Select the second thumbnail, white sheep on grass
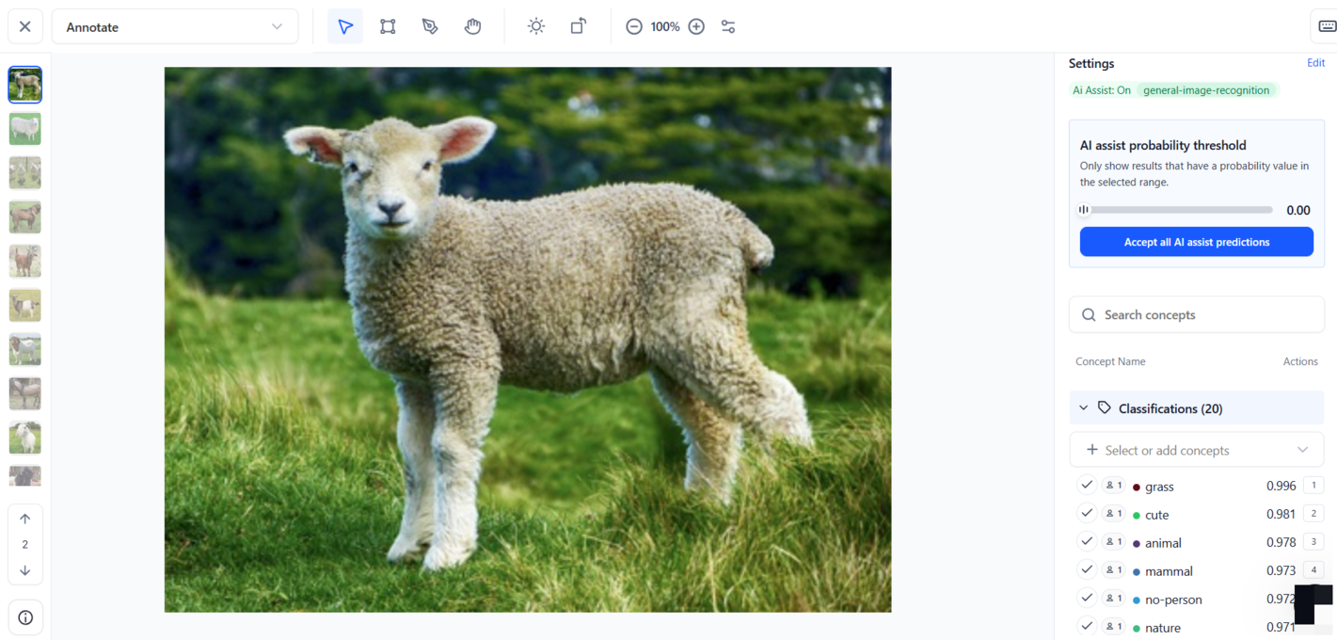This screenshot has width=1337, height=640. (25, 129)
